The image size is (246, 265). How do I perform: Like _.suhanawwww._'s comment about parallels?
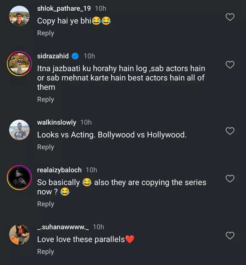[230, 235]
